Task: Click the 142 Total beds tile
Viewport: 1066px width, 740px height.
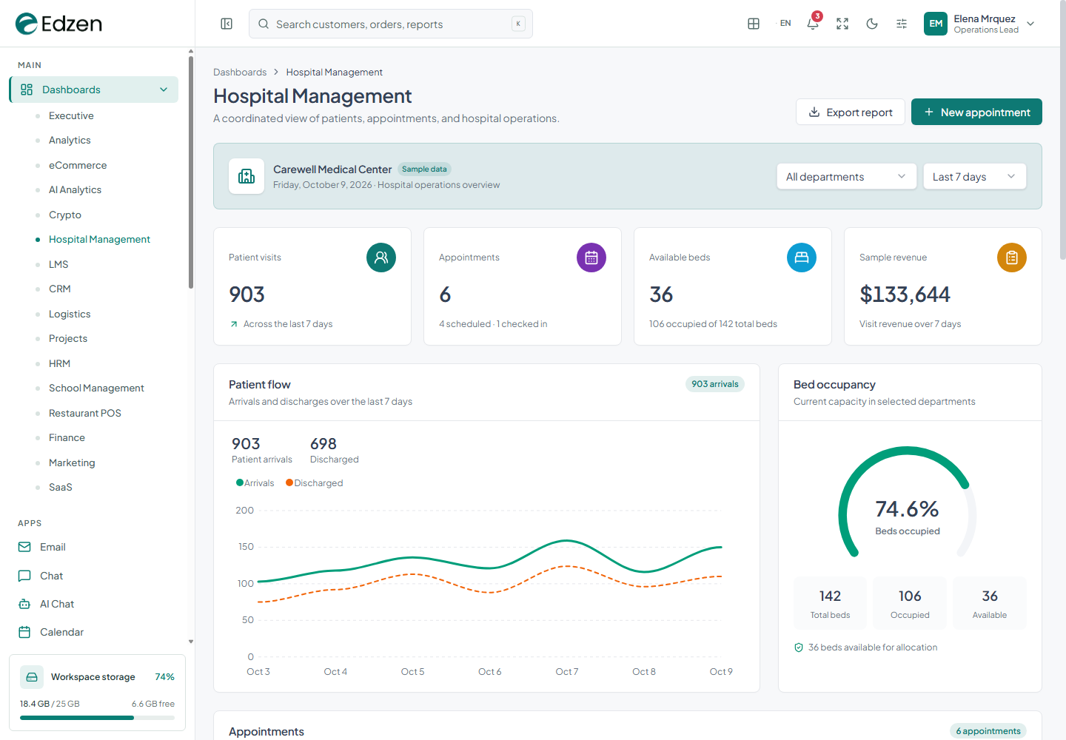Action: [830, 603]
